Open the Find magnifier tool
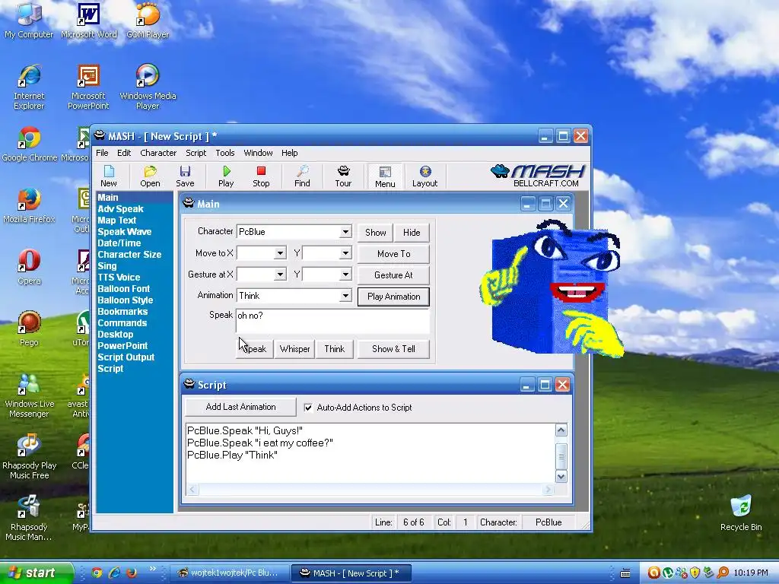Image resolution: width=779 pixels, height=584 pixels. (x=302, y=176)
